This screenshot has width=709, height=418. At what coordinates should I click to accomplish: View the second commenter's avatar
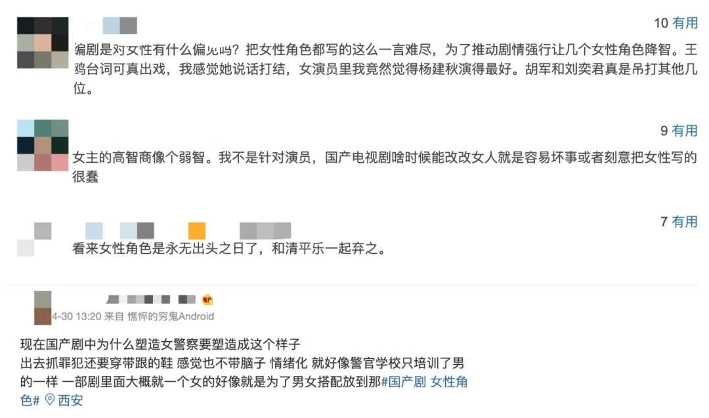click(x=43, y=146)
